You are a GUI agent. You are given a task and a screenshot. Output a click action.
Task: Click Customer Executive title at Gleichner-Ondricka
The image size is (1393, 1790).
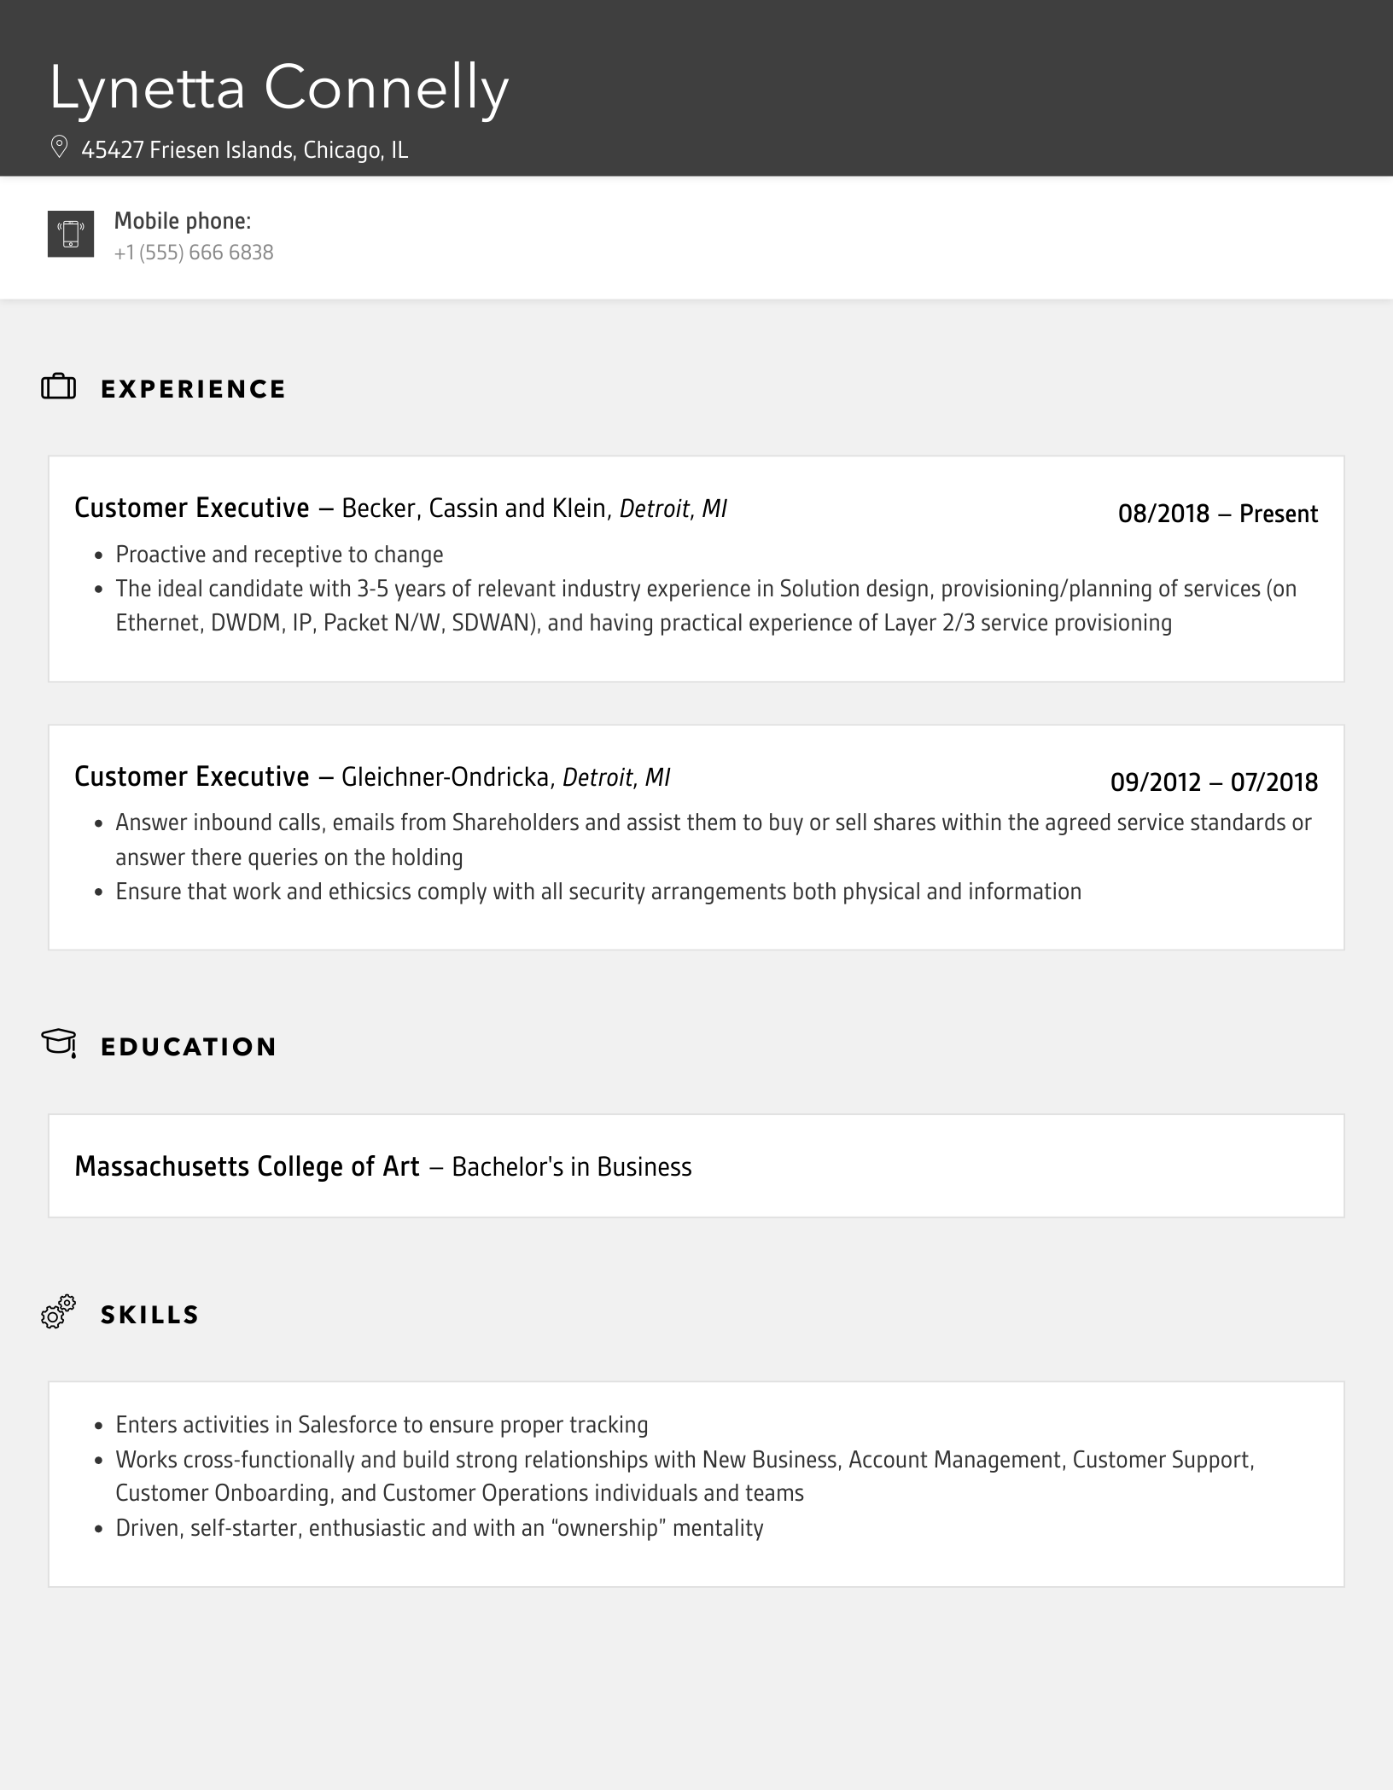[x=192, y=777]
